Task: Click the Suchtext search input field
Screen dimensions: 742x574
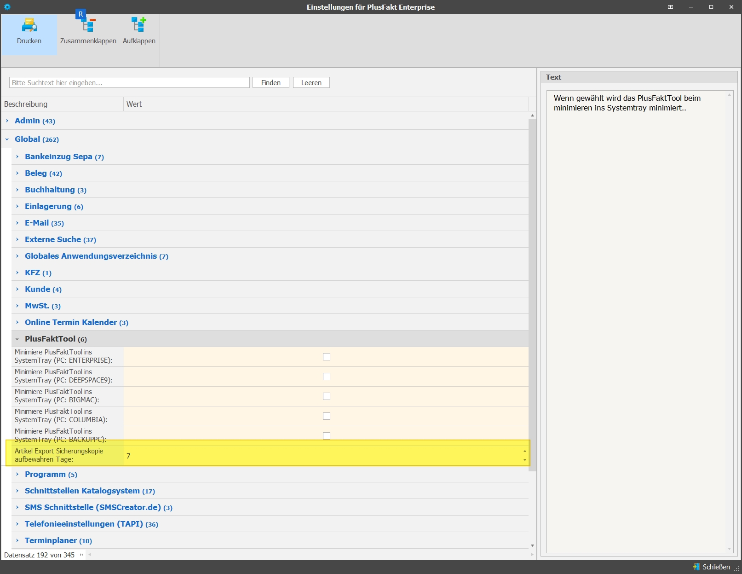Action: (x=129, y=82)
